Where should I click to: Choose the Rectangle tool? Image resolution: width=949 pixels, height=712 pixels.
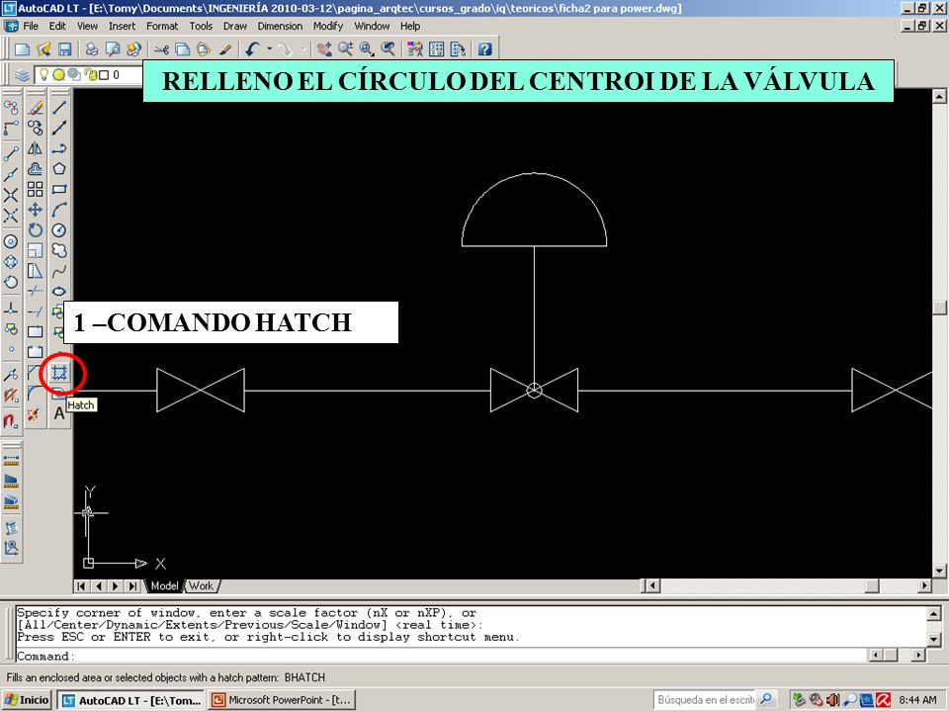(x=59, y=190)
